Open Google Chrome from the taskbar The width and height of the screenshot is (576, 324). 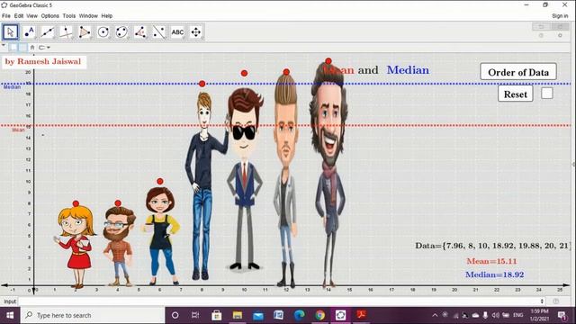tap(320, 315)
